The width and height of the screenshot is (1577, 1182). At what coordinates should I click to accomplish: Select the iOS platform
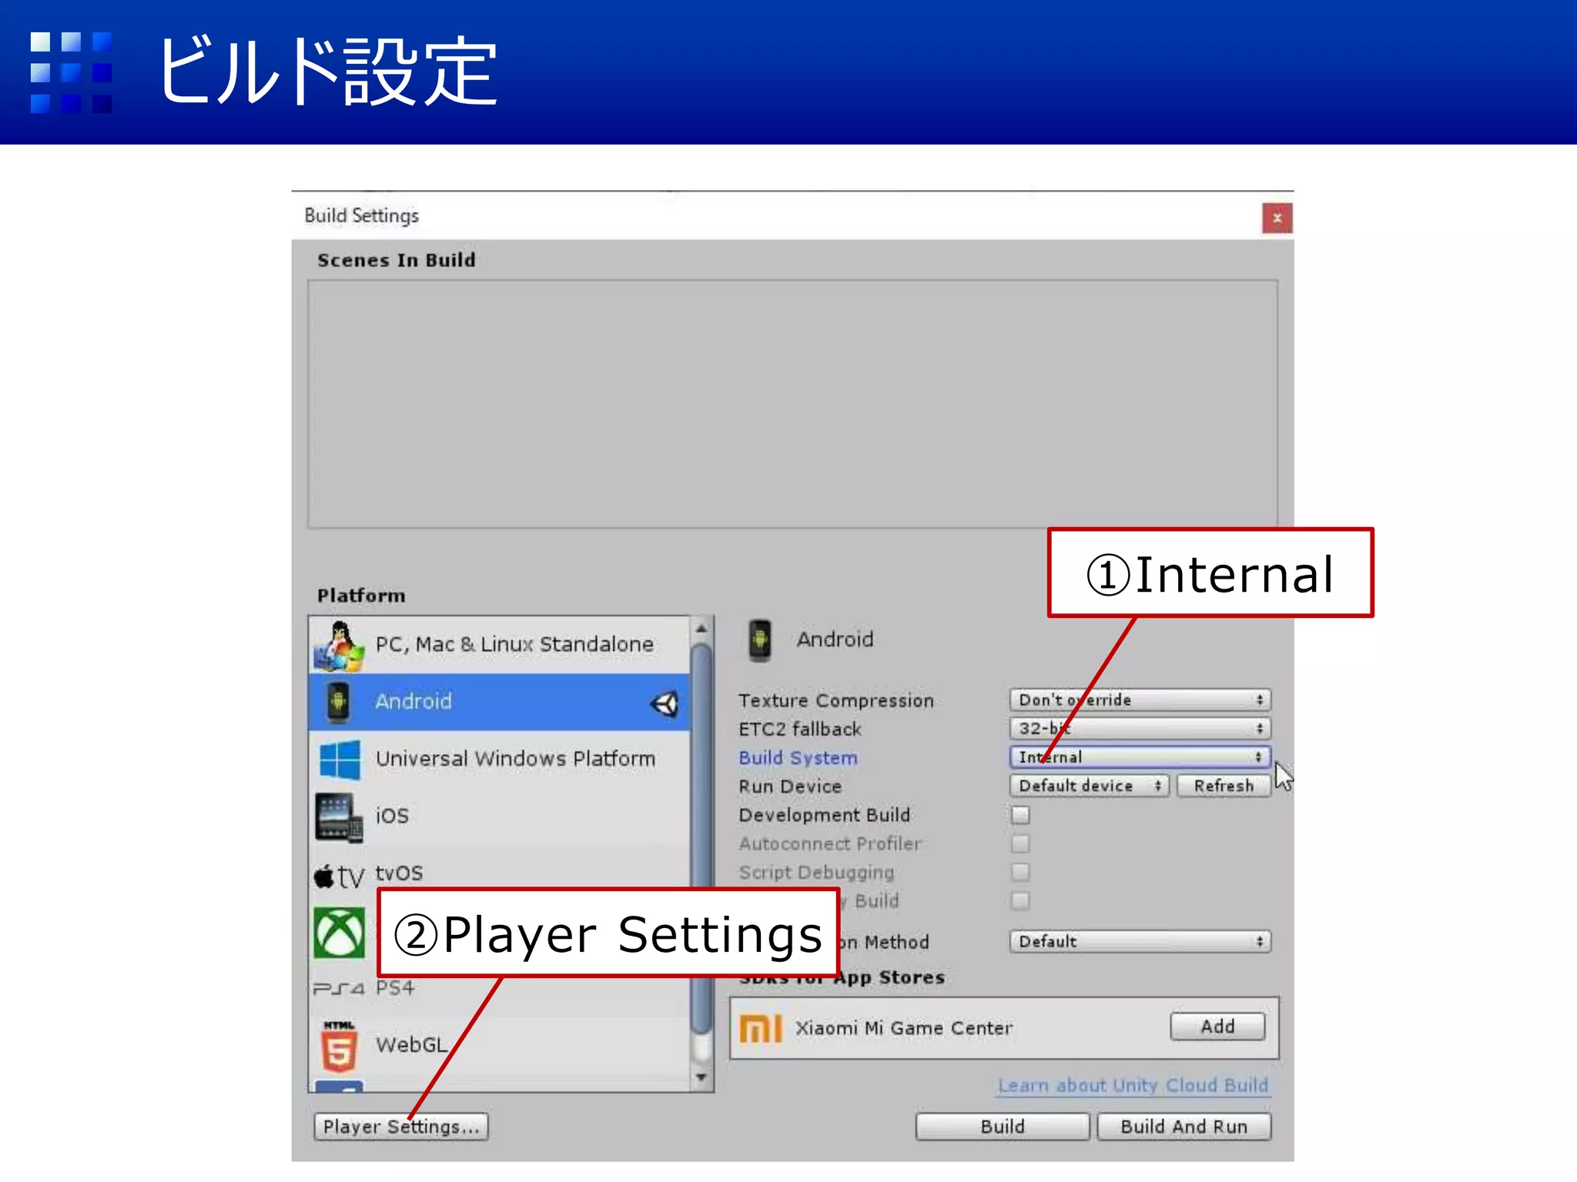tap(500, 816)
